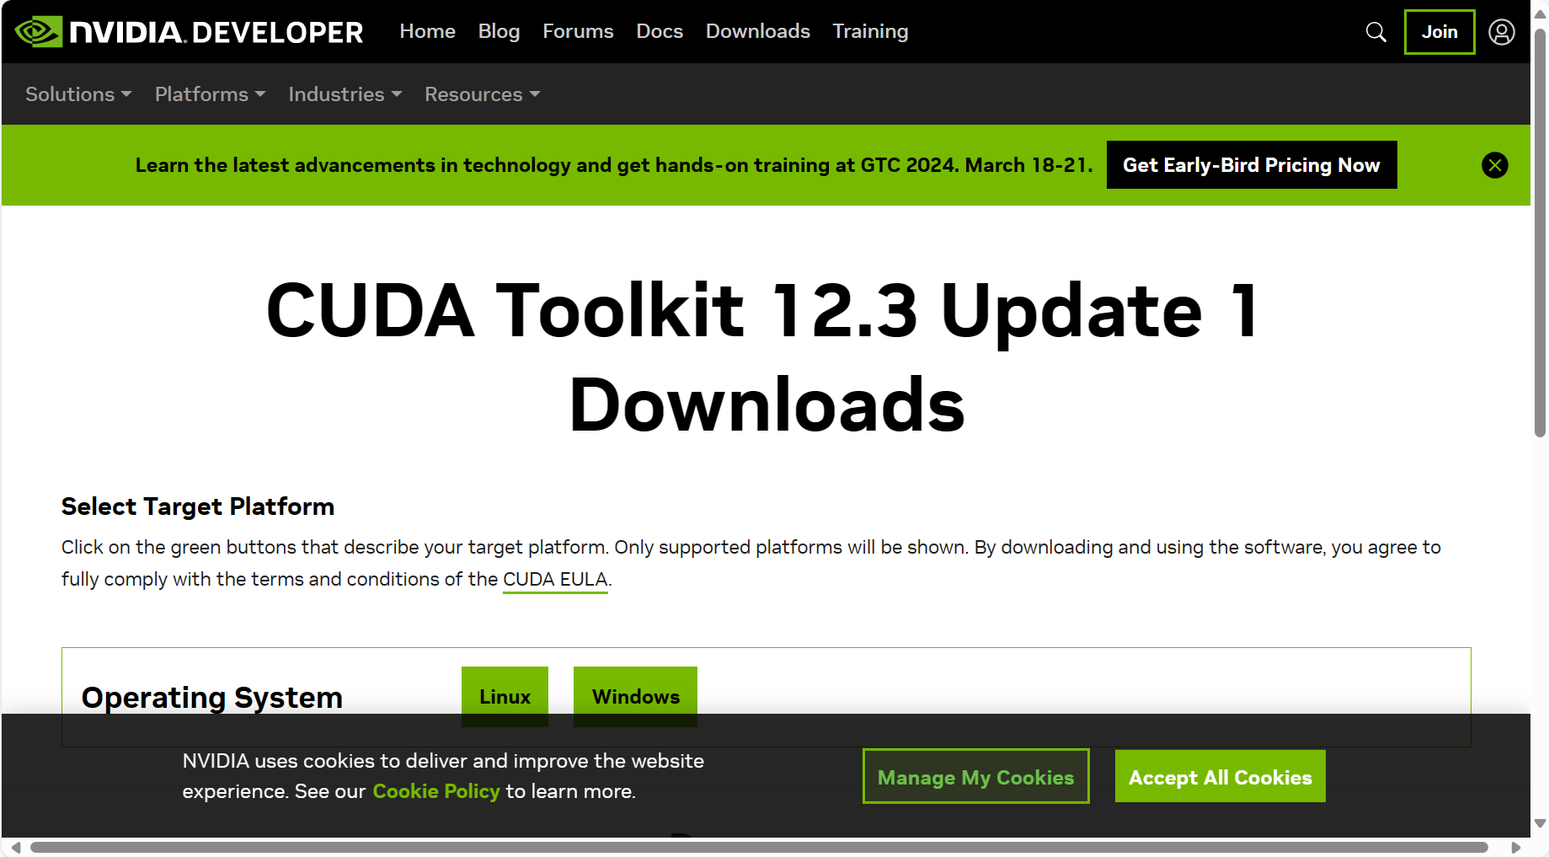Screen dimensions: 1549x857
Task: Open the Docs navigation link
Action: [x=660, y=31]
